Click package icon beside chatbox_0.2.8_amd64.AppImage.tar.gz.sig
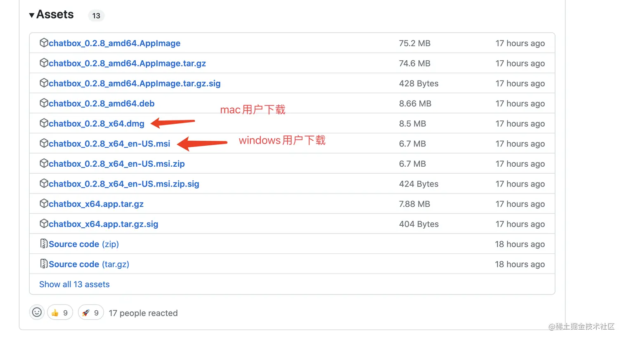 coord(44,83)
